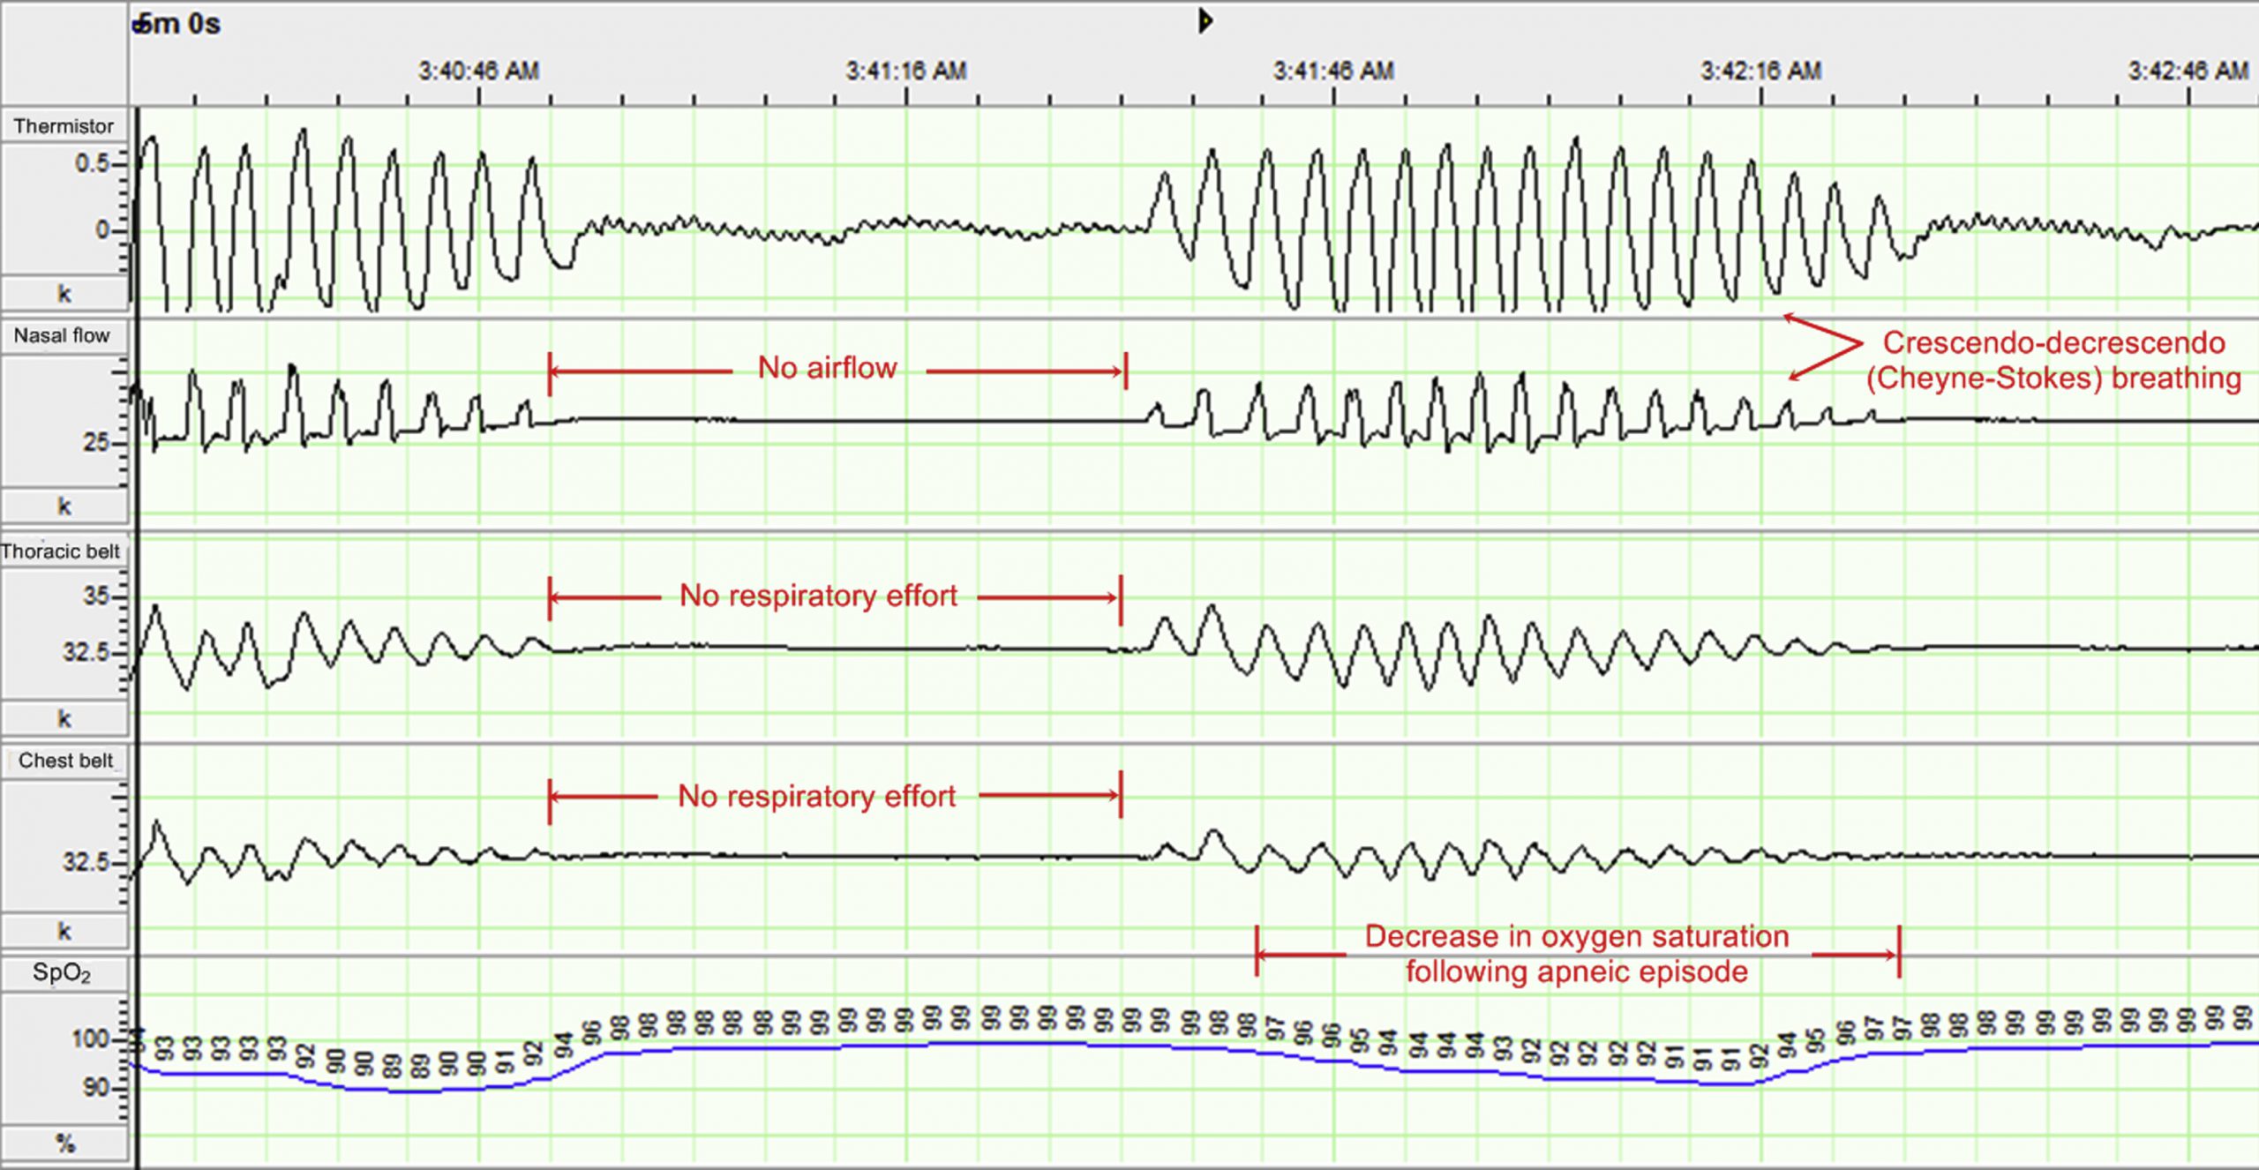Viewport: 2259px width, 1170px height.
Task: Click the k button under Nasal flow
Action: click(64, 506)
